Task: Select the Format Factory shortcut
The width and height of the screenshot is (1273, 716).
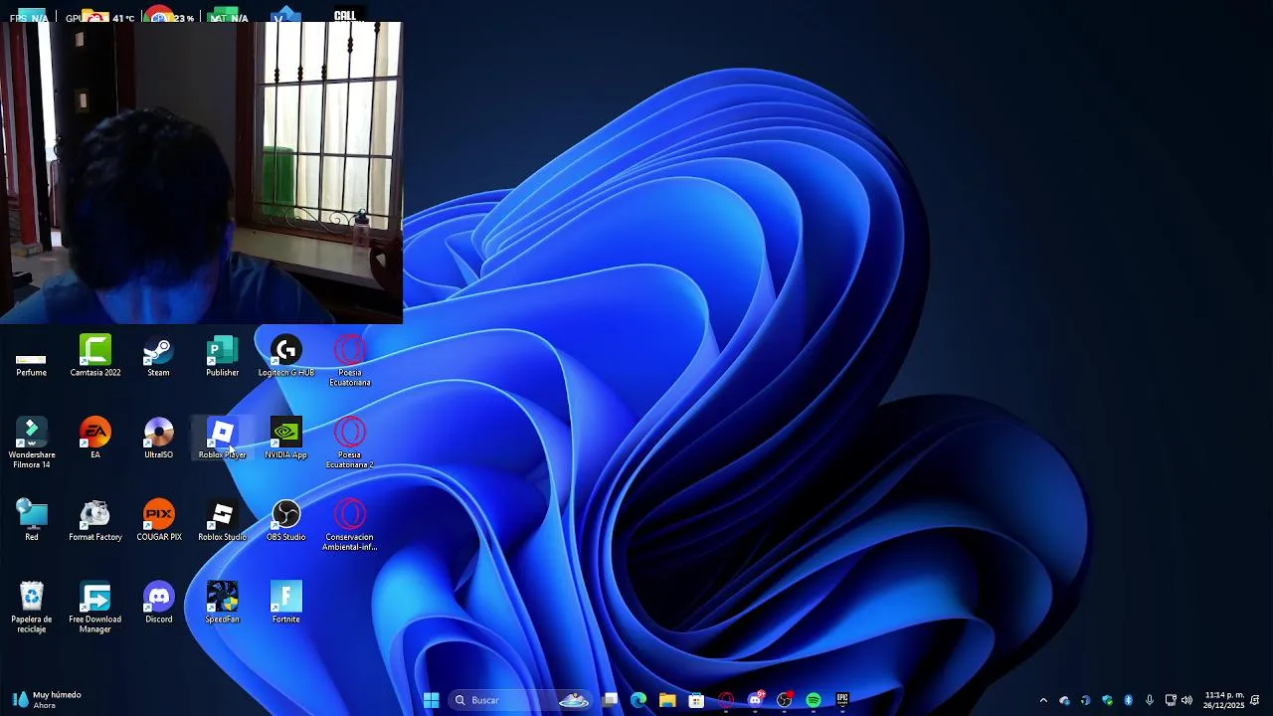Action: [95, 521]
